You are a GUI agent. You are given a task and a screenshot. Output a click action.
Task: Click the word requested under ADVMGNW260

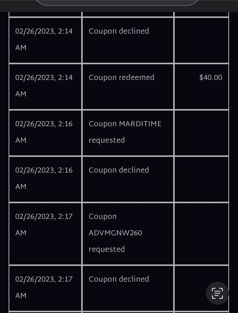(x=107, y=250)
